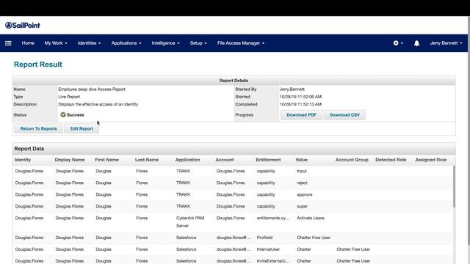Click the 'Jerry.Bennett' started-by value
This screenshot has width=470, height=264.
(292, 89)
